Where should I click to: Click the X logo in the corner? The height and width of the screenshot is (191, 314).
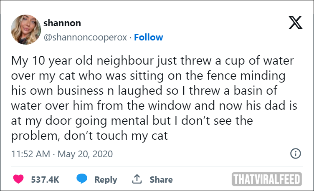click(x=295, y=23)
